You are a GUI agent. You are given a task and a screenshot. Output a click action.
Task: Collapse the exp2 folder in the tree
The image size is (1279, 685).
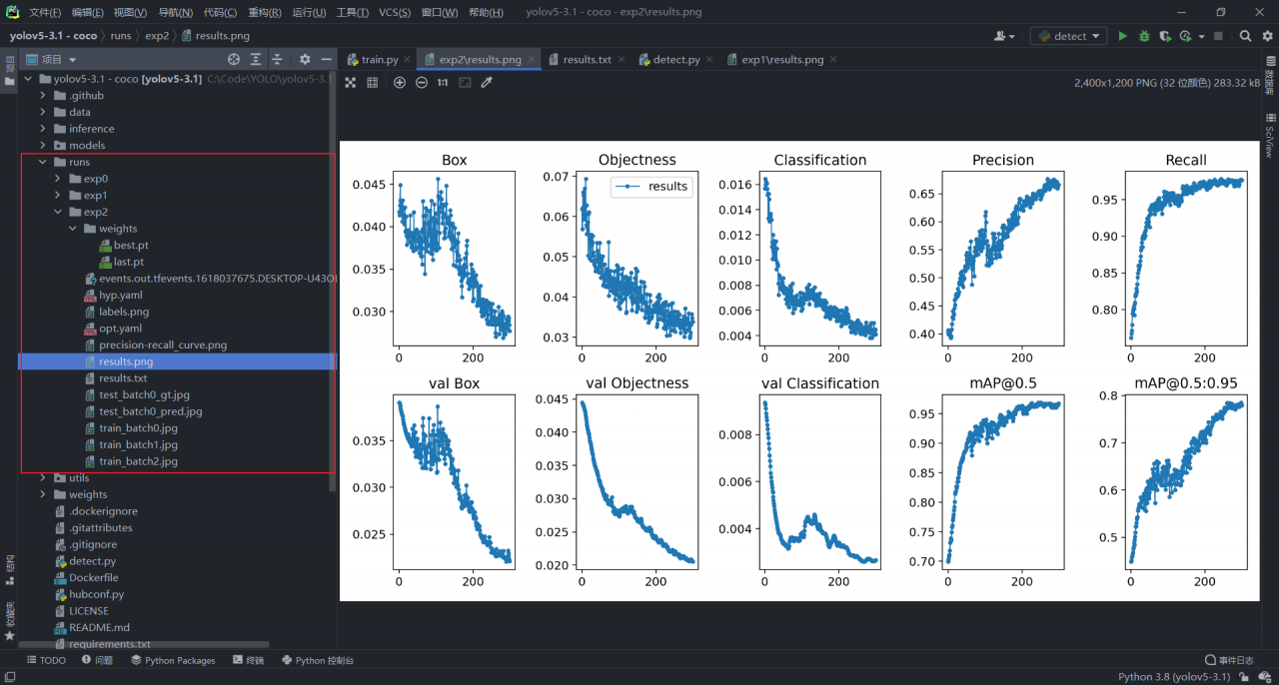(58, 212)
